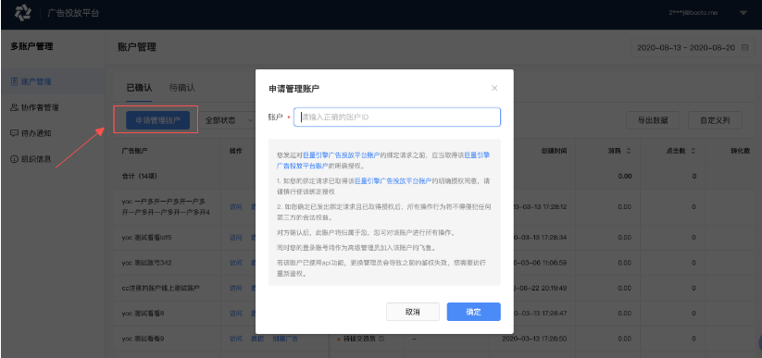Click 访问 link for ycc 一户多开 account

click(x=236, y=206)
